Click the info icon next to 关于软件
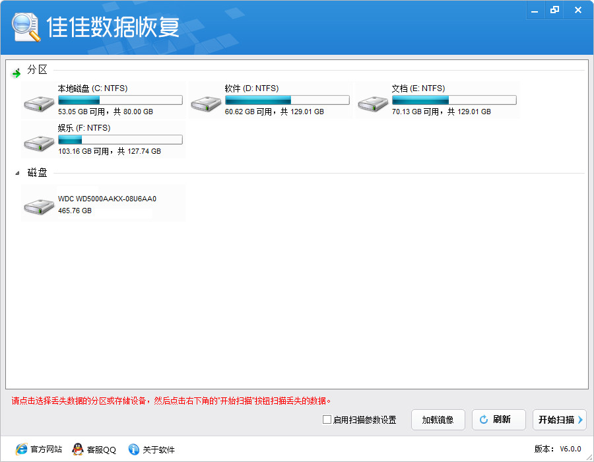The height and width of the screenshot is (462, 594). (x=133, y=449)
